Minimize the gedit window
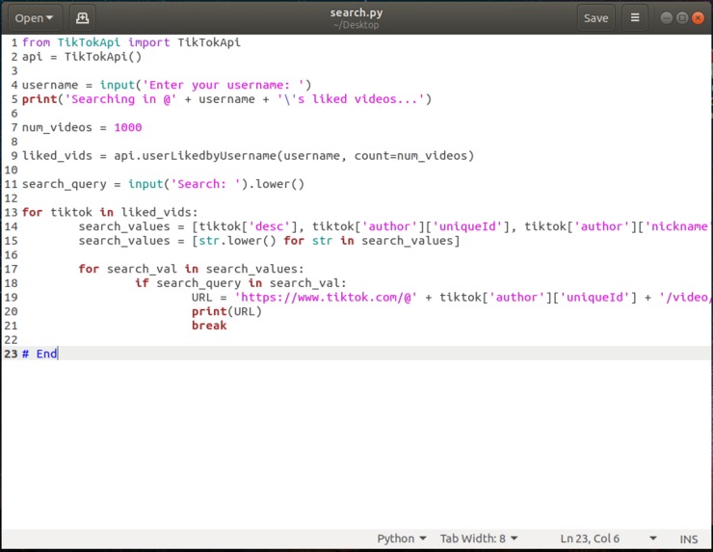The image size is (713, 552). pyautogui.click(x=666, y=18)
